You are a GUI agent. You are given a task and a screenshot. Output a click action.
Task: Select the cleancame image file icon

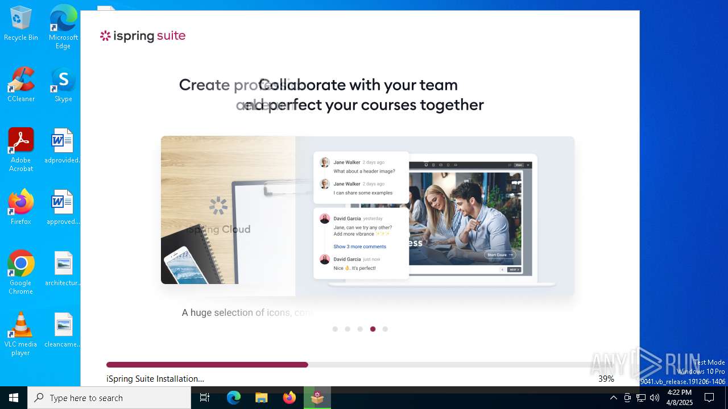tap(63, 330)
